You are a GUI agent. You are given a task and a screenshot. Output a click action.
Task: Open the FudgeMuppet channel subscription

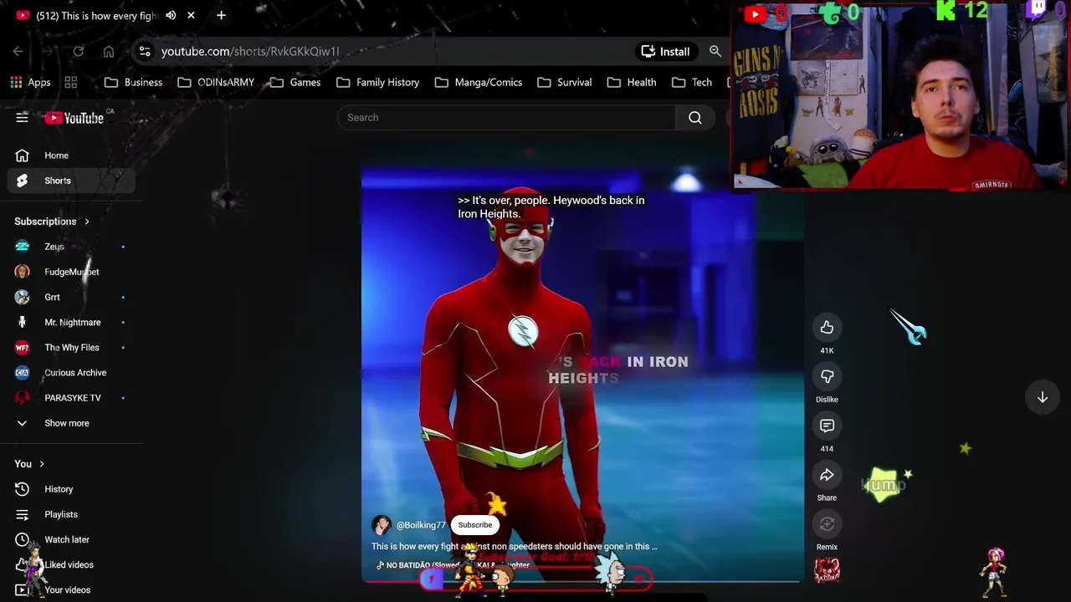point(72,272)
